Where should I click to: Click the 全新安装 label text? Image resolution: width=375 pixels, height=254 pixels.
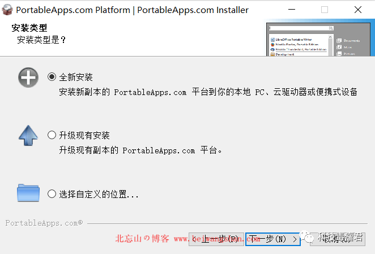[76, 77]
